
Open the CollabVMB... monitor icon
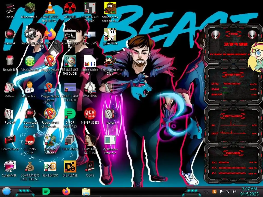point(10,169)
